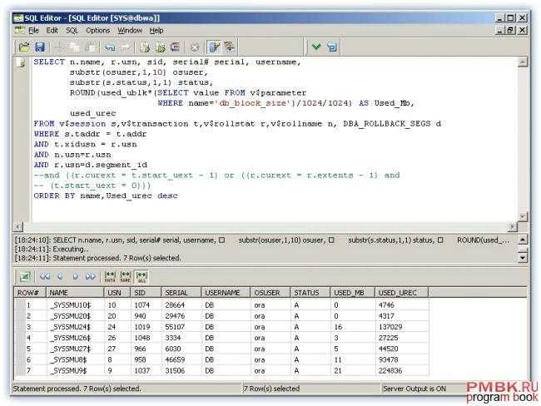Open a SQL file with the folder icon
541x406 pixels.
pos(24,47)
